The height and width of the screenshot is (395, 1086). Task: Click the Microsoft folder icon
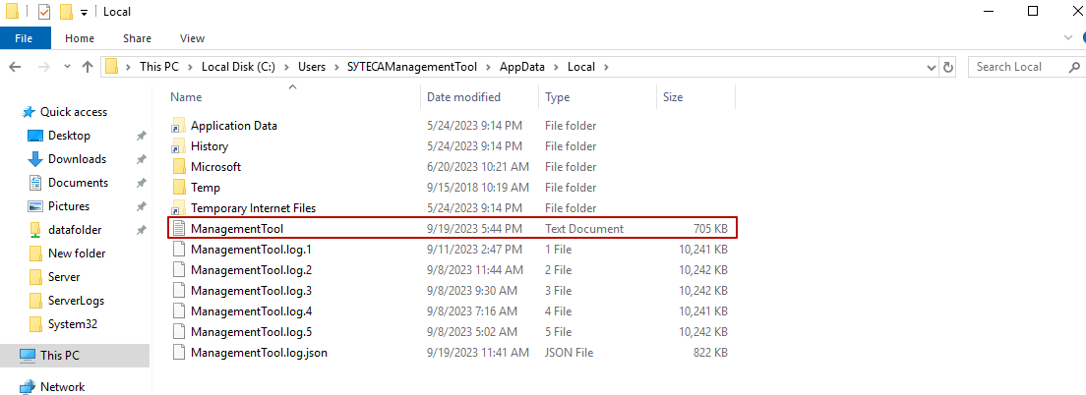point(178,167)
